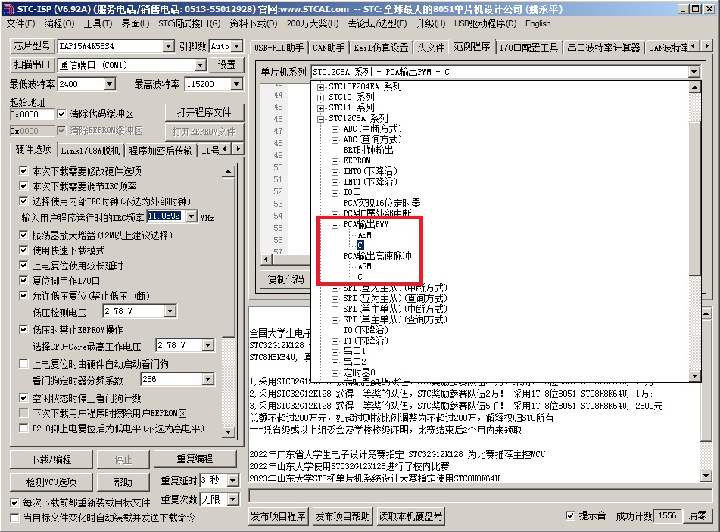Select C under PCA输出高速脉冲
Screen dimensions: 720x532
360,277
